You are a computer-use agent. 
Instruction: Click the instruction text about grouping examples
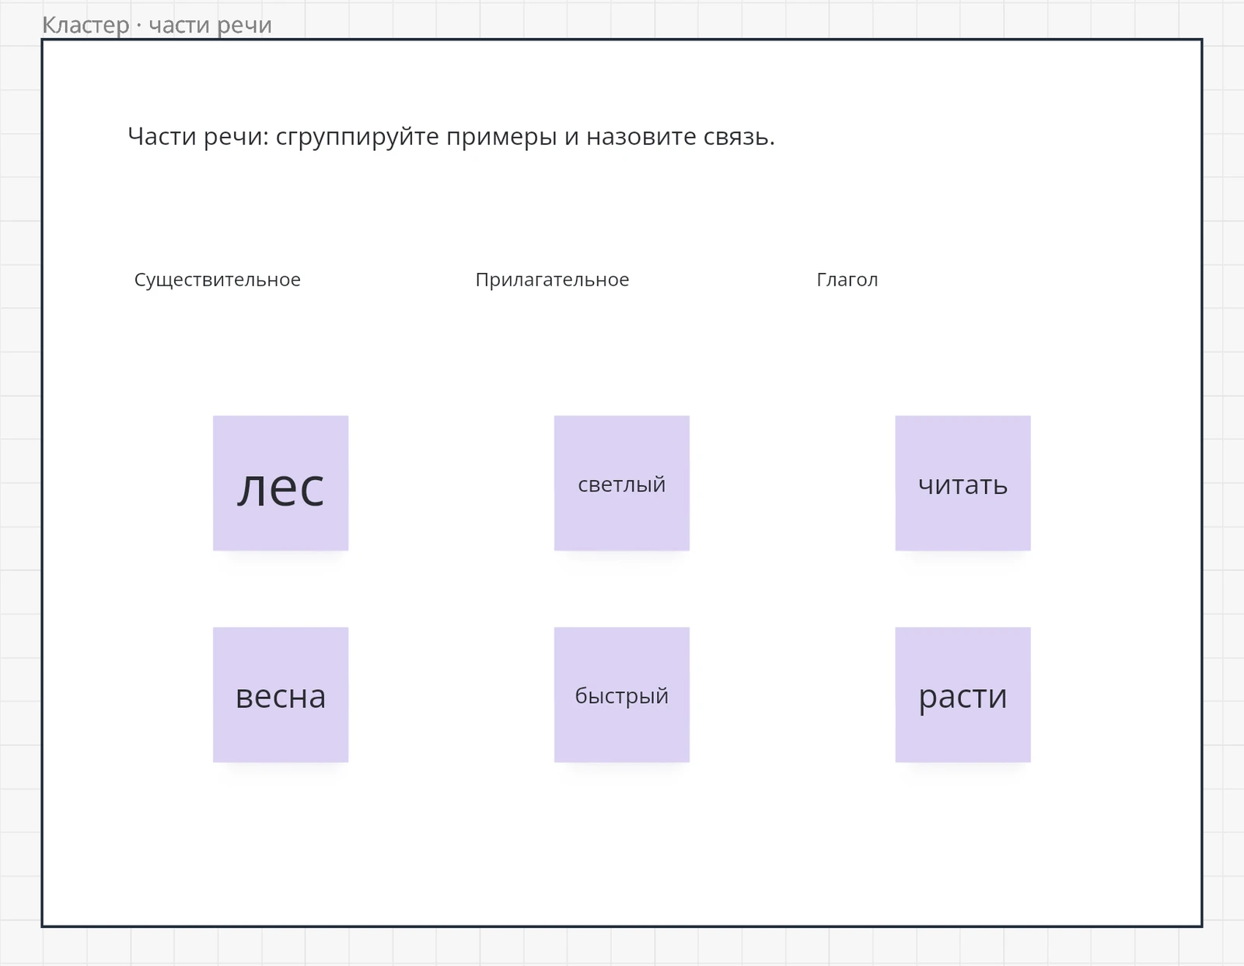point(451,137)
